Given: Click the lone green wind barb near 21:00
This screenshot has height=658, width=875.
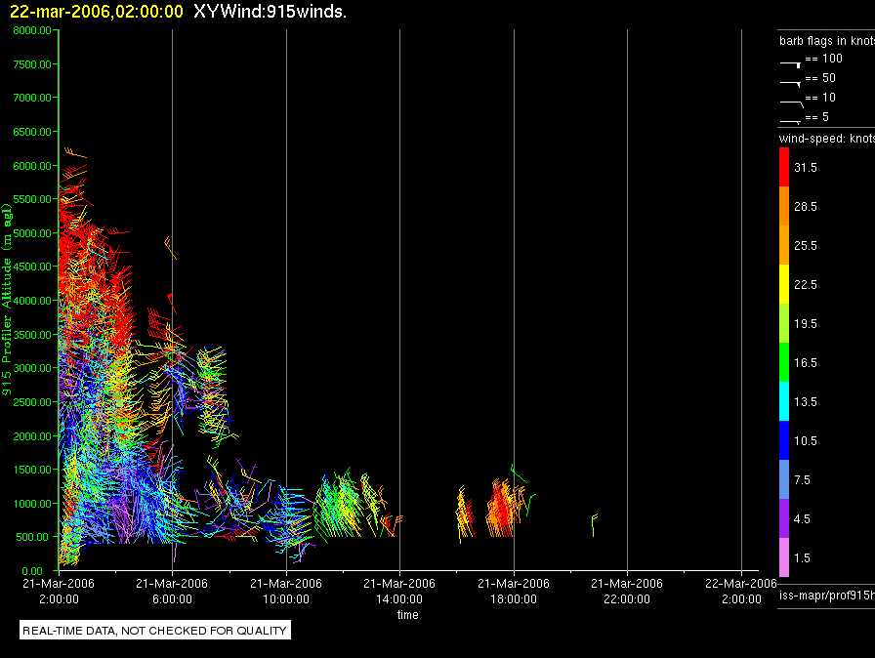Looking at the screenshot, I should [x=595, y=524].
